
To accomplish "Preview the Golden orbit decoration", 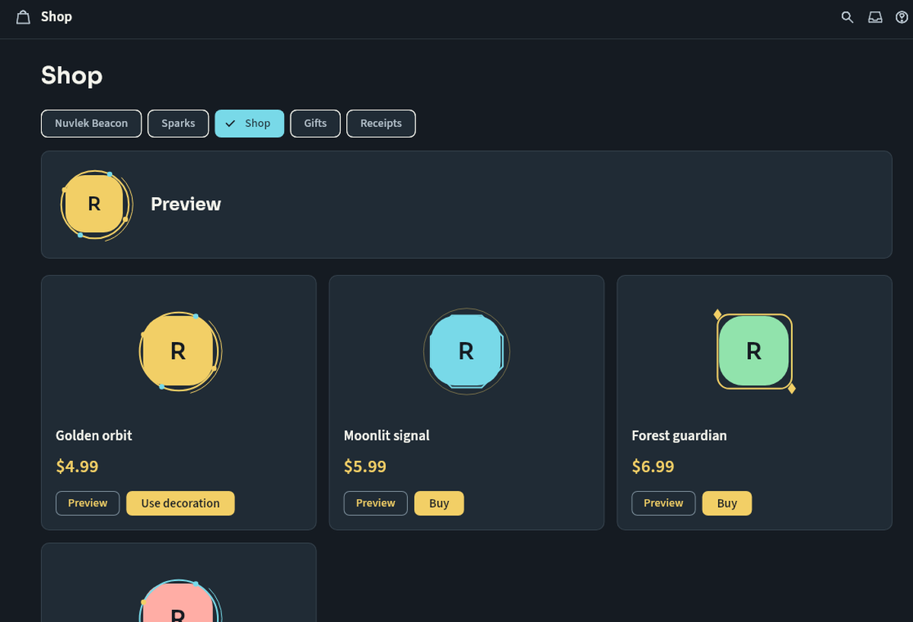I will click(87, 503).
